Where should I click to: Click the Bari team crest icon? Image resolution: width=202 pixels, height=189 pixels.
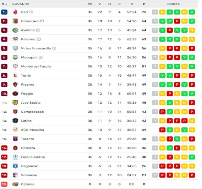tap(15, 12)
